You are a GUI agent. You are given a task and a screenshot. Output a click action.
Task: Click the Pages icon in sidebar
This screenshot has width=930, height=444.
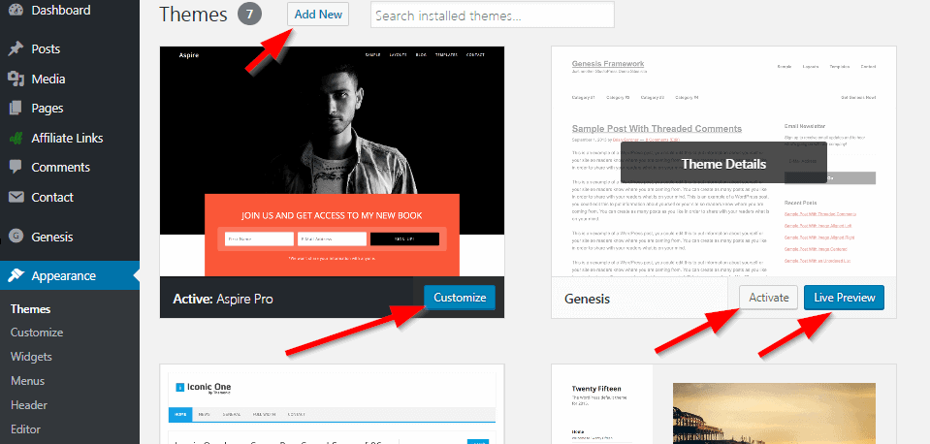[x=16, y=109]
